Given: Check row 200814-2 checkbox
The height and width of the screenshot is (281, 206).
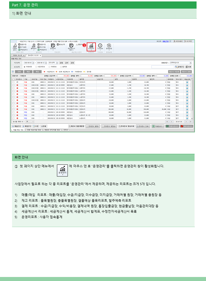Looking at the screenshot, I should (13, 85).
